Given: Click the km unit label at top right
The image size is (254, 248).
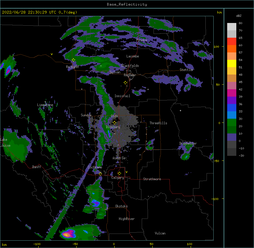Looking at the screenshot, I should [219, 12].
